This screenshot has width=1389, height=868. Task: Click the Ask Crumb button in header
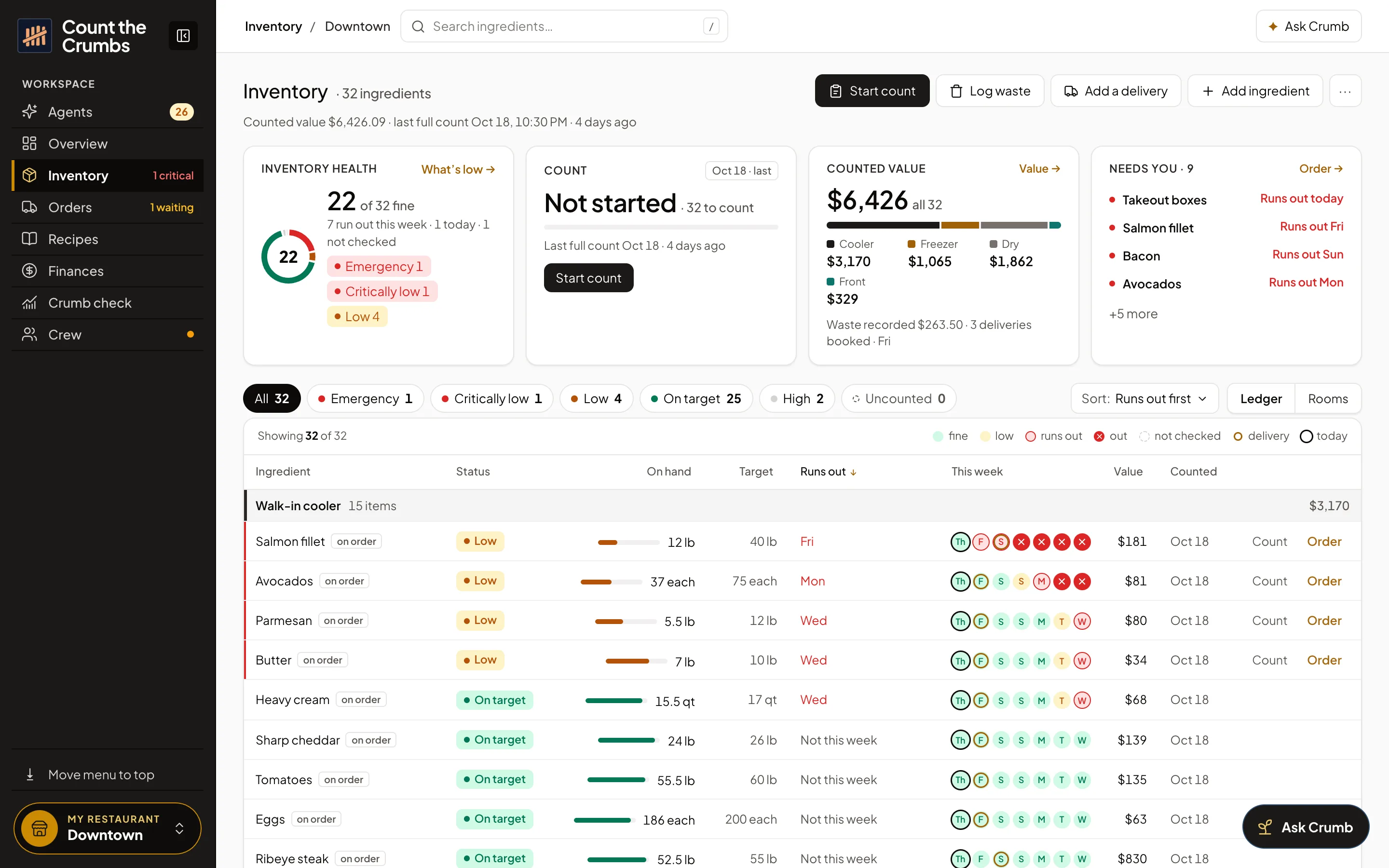click(x=1308, y=27)
